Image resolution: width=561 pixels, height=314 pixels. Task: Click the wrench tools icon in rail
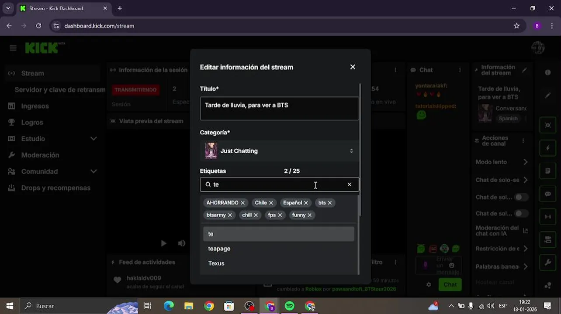[548, 263]
